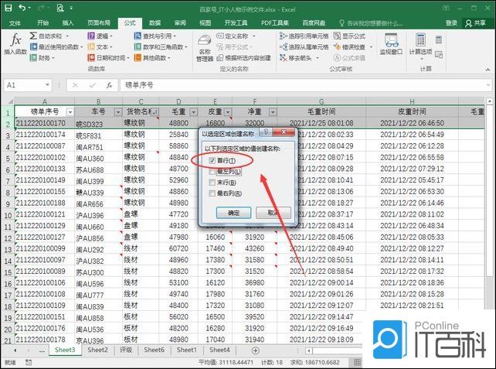Open the 皮重 column filter dropdown
Screen dimensions: 496x369
[227, 112]
